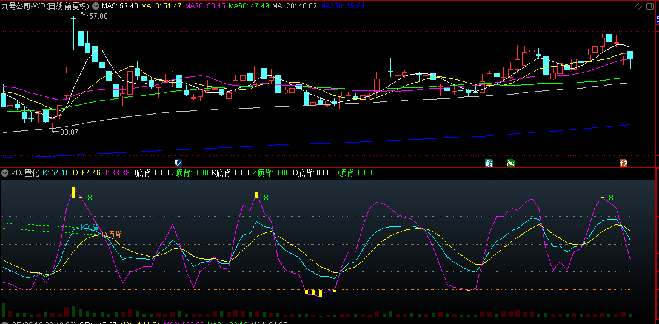Click the 57.88 high price flag
This screenshot has width=659, height=324.
97,16
